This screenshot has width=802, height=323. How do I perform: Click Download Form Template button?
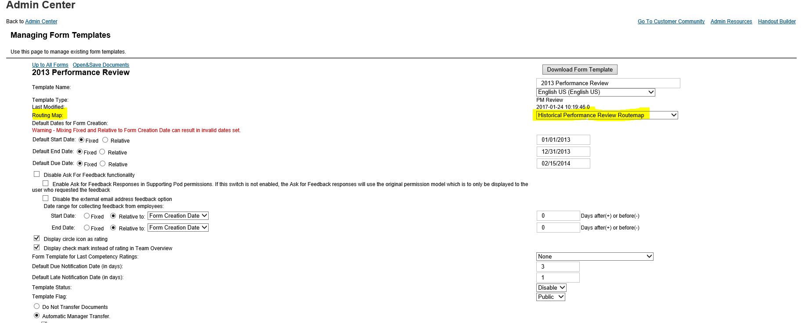(x=580, y=69)
